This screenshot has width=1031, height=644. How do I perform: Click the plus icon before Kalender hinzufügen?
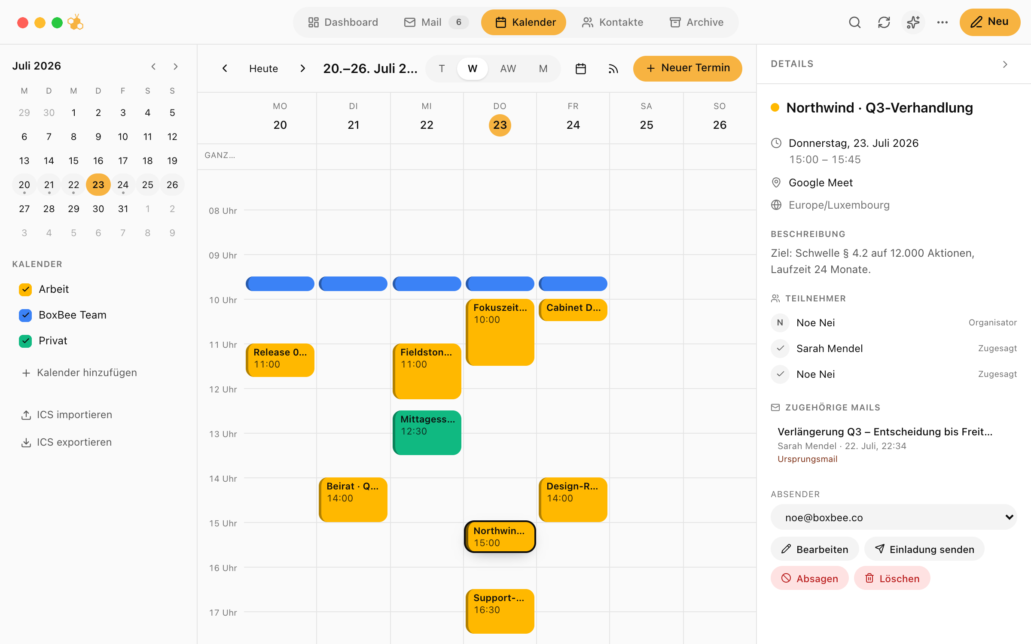[x=26, y=373]
